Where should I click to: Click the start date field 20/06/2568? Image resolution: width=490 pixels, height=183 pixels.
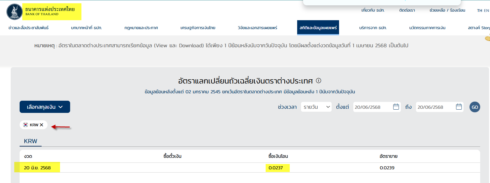371,107
